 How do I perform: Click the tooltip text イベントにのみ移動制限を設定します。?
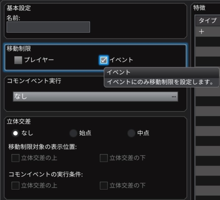point(160,82)
